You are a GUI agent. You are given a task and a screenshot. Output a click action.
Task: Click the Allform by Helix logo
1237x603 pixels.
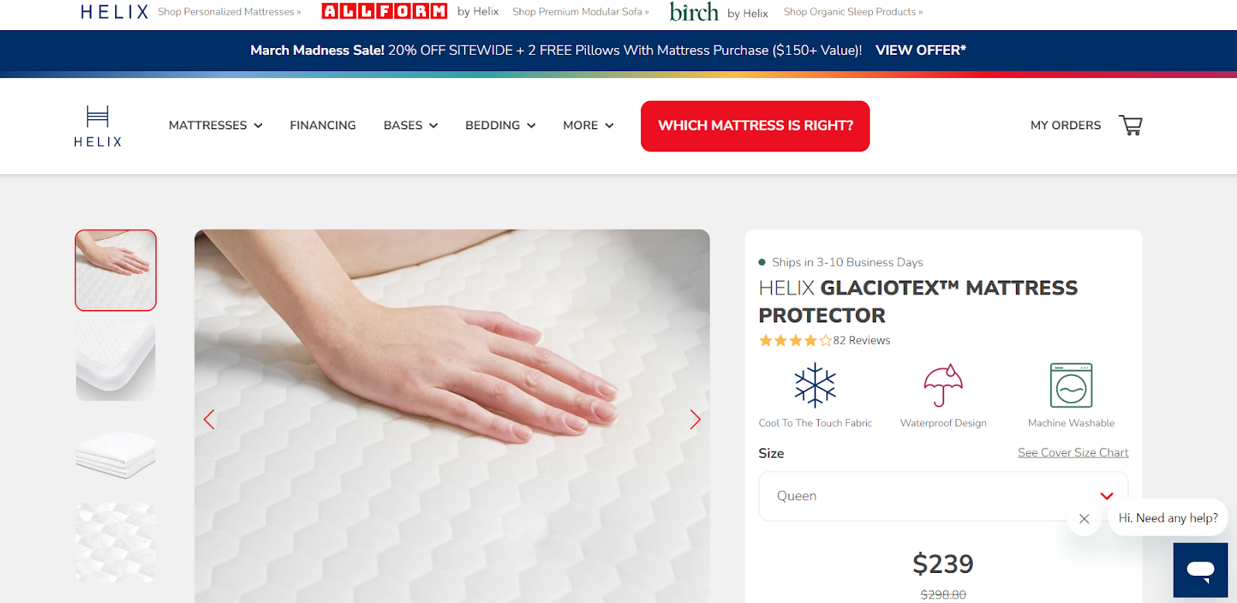[x=410, y=12]
